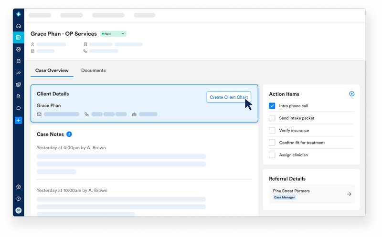Click the Case Notes heading

pyautogui.click(x=50, y=134)
